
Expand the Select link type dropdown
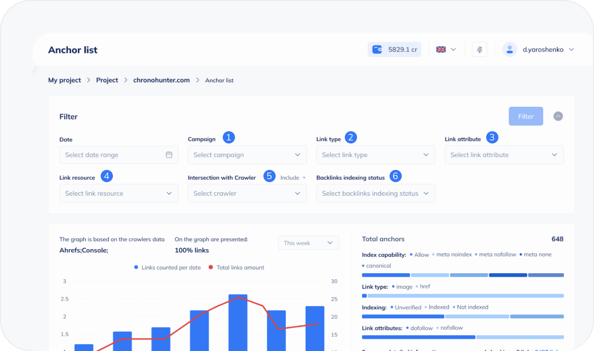(x=375, y=155)
